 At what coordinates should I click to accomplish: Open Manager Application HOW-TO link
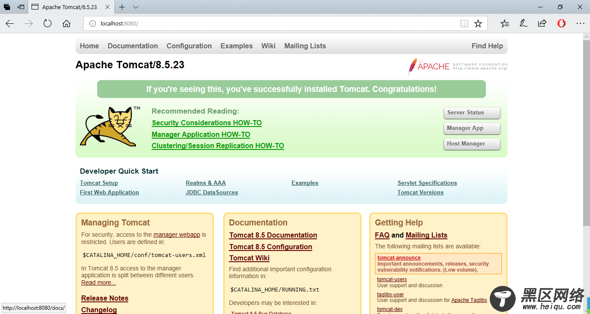(201, 135)
